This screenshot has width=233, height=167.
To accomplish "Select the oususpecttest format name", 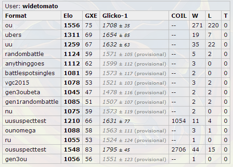I will coord(26,150).
